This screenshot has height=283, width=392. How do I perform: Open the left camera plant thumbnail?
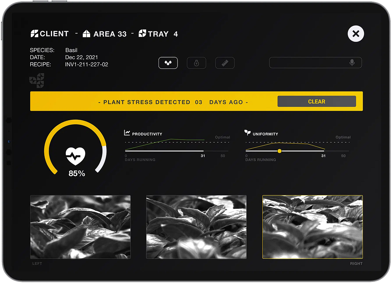point(80,227)
